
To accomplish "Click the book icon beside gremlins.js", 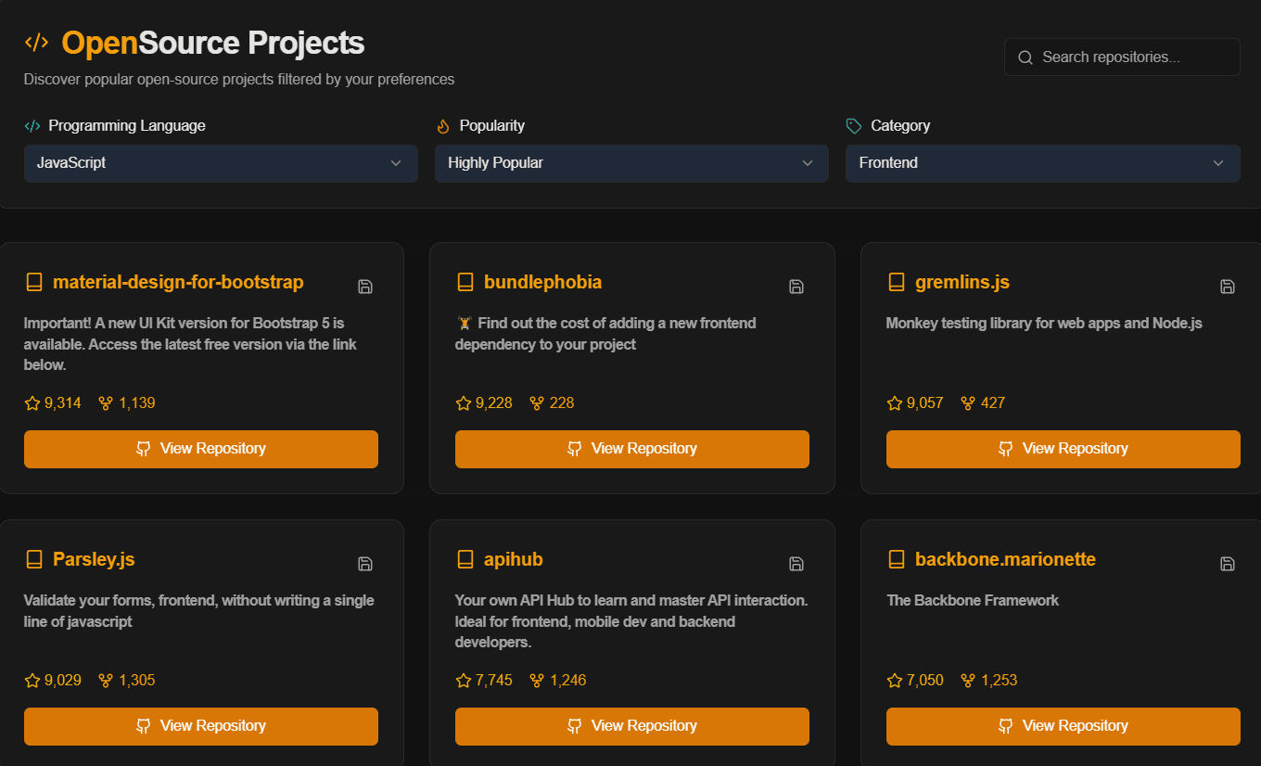I will pyautogui.click(x=897, y=282).
